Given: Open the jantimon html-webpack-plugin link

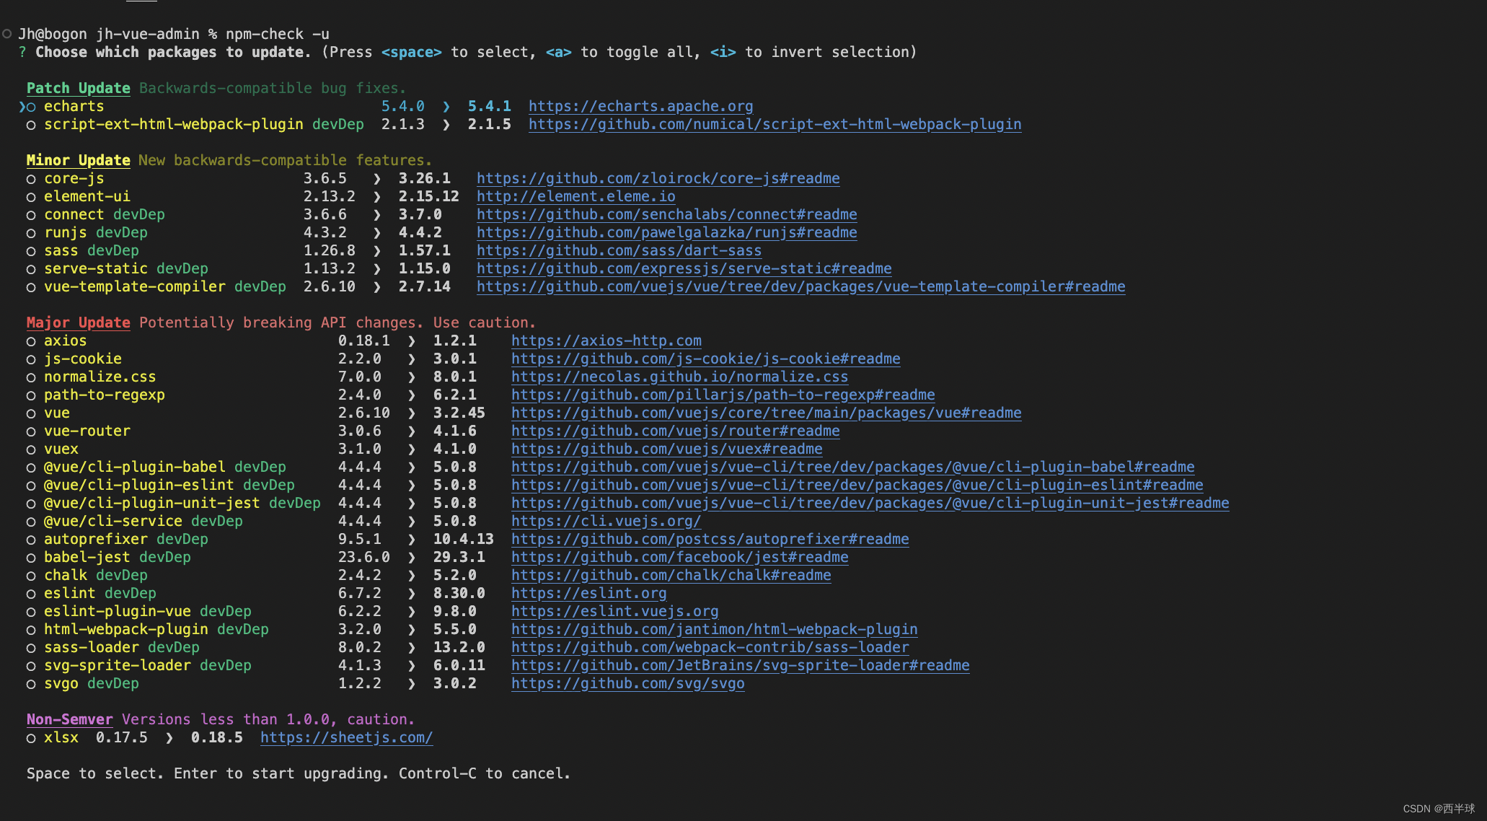Looking at the screenshot, I should [714, 630].
